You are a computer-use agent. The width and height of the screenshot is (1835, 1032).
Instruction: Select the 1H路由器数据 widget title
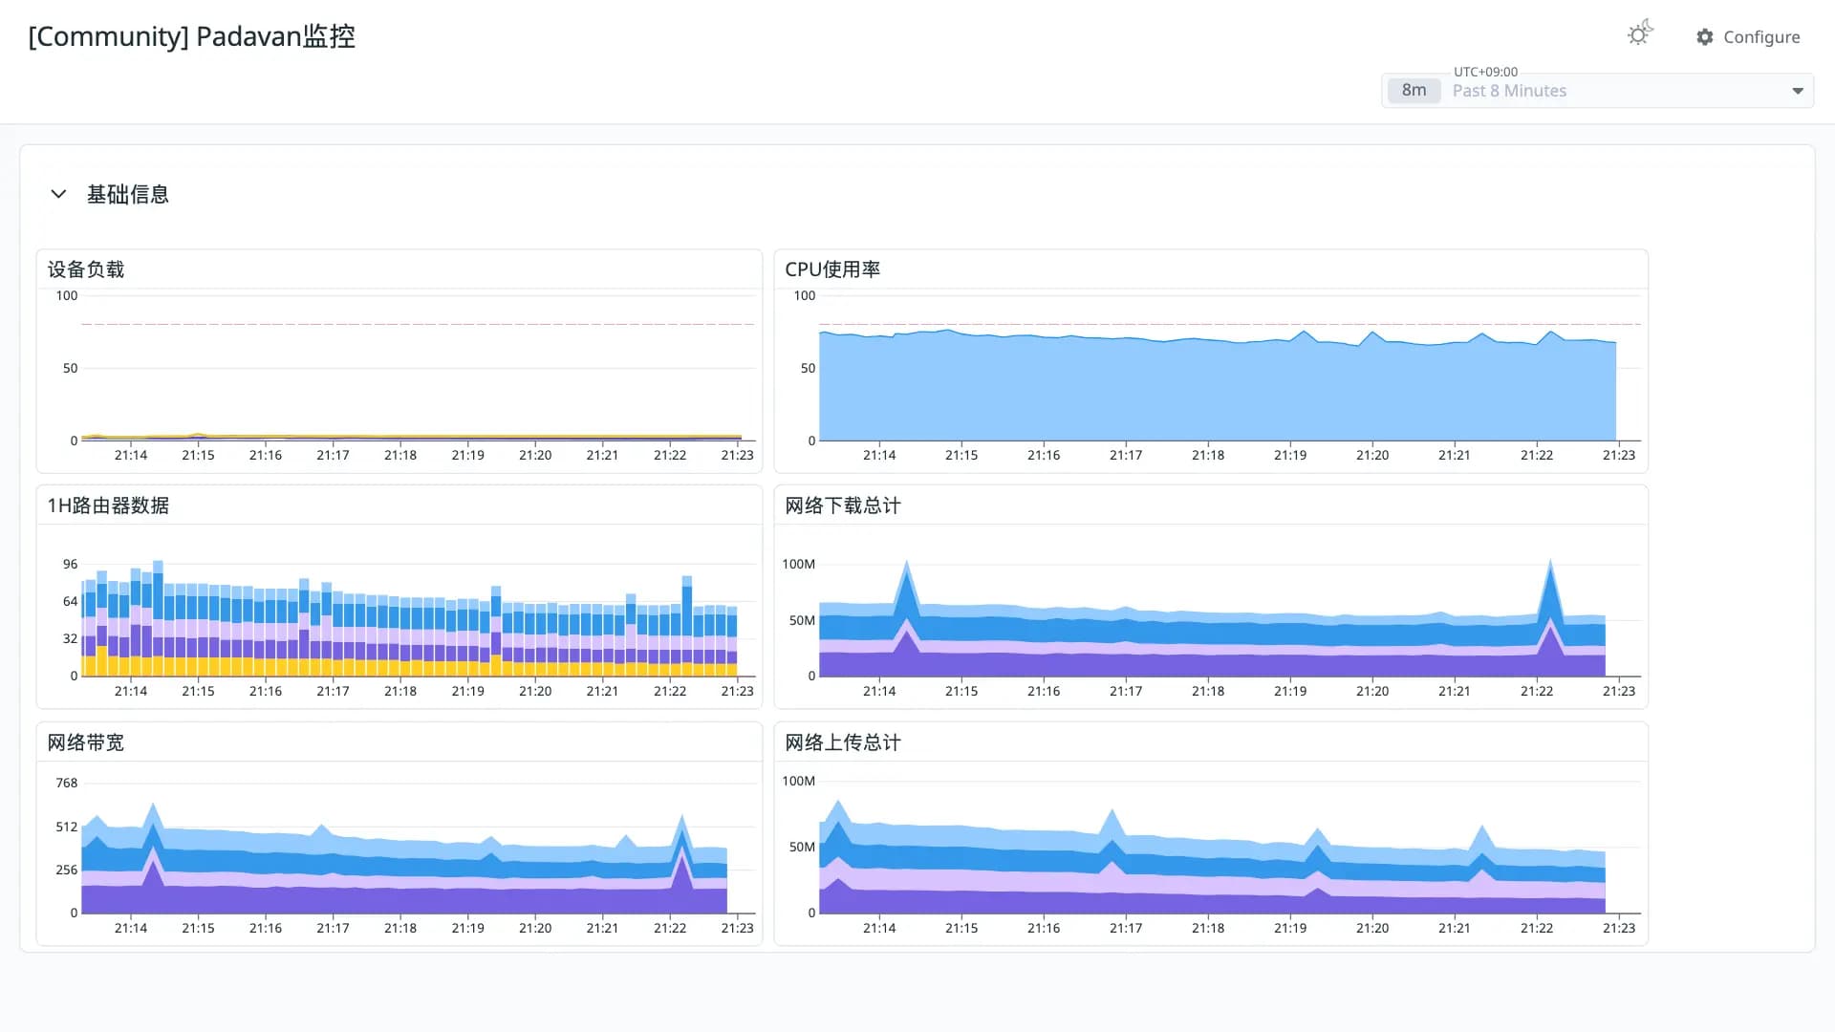108,505
